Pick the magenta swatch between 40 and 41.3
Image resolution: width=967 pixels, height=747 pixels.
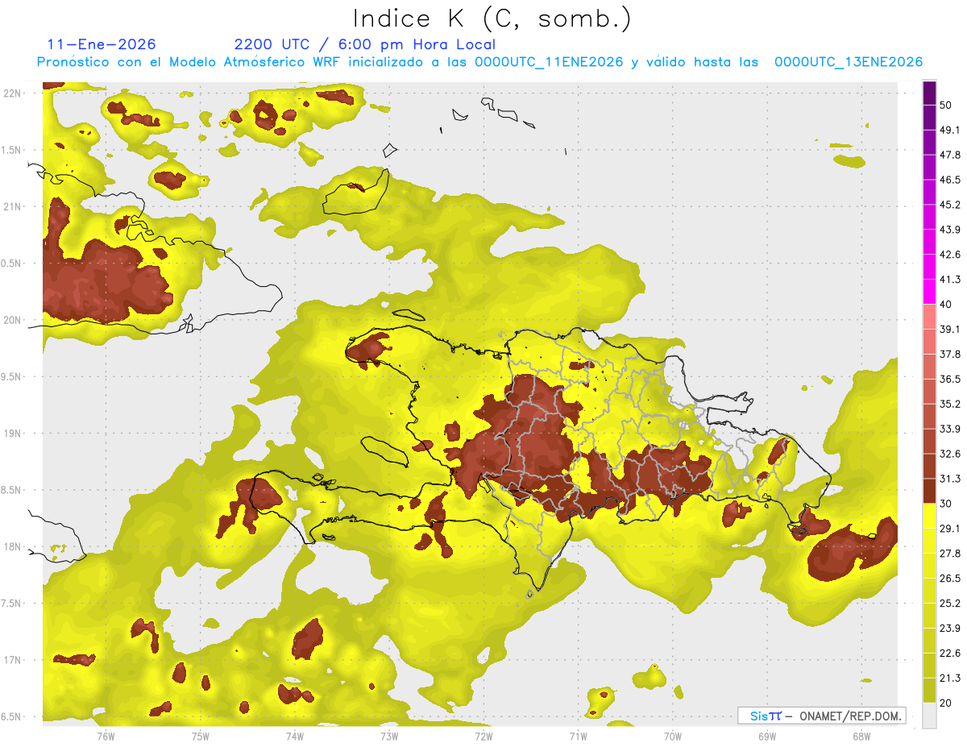930,292
